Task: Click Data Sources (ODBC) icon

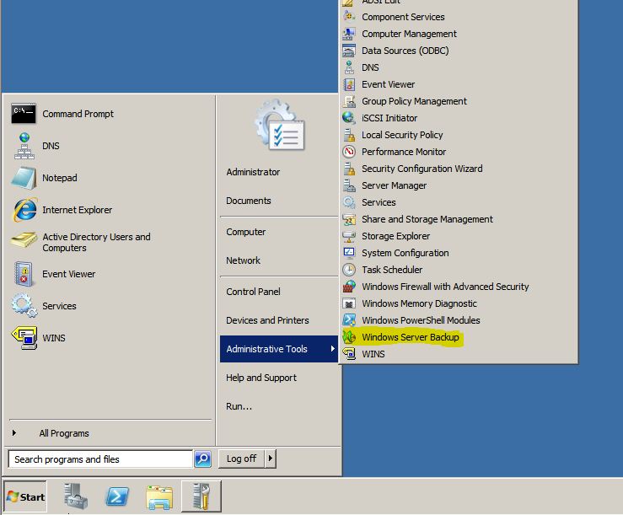Action: 349,51
